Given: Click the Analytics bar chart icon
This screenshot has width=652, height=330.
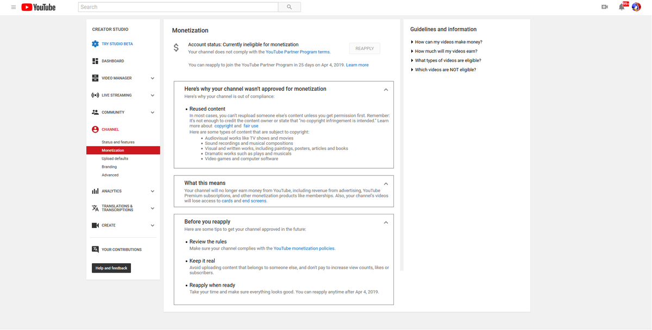Looking at the screenshot, I should 95,191.
